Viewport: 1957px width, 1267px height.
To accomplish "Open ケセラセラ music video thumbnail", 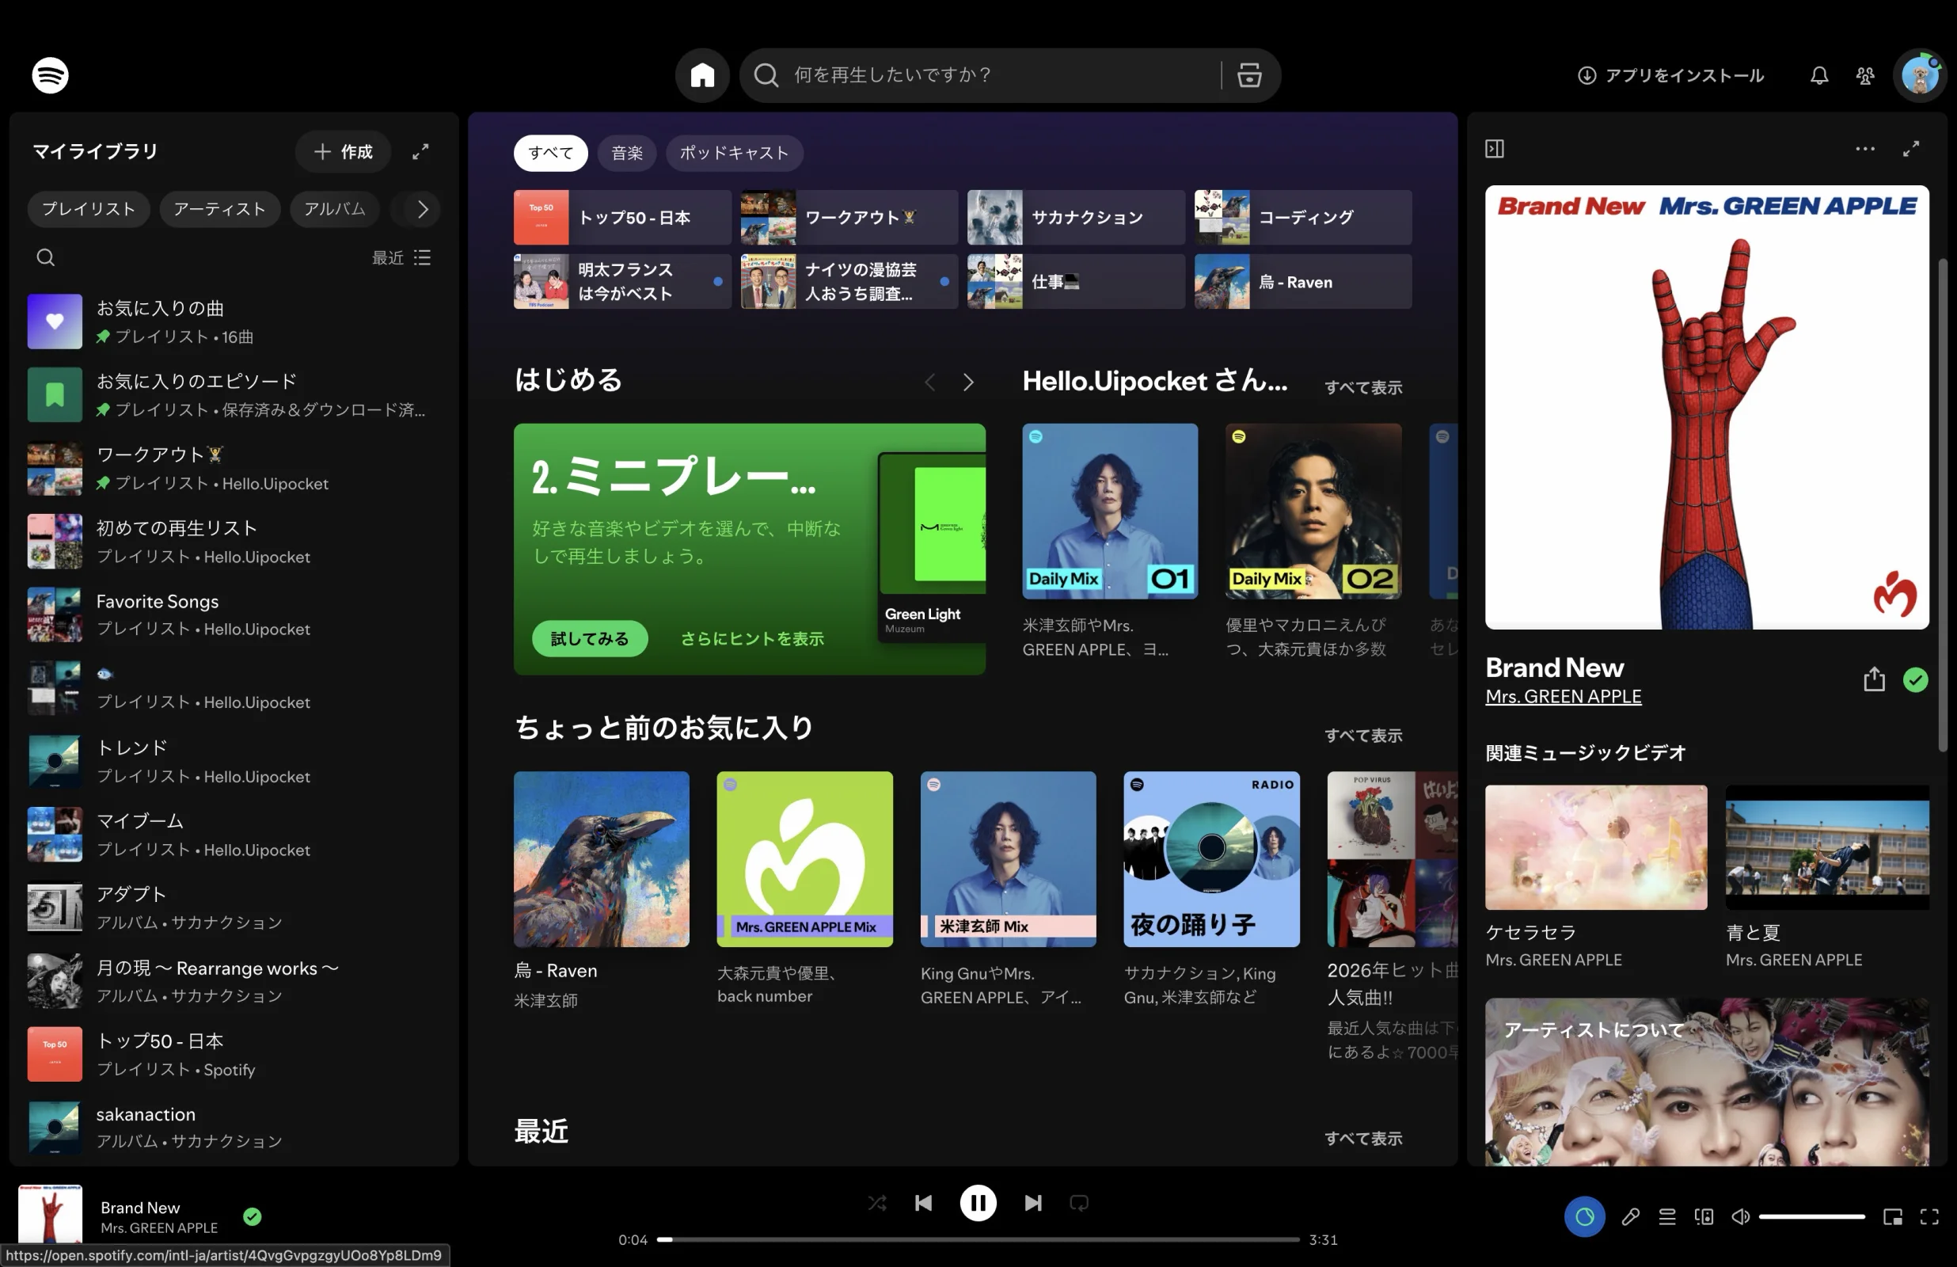I will pos(1595,847).
